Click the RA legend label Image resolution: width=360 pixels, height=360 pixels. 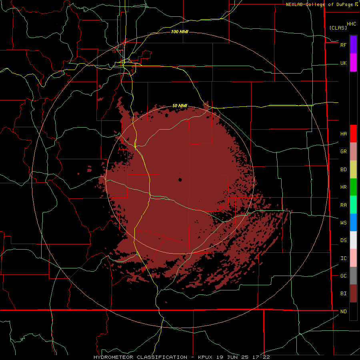pos(343,205)
